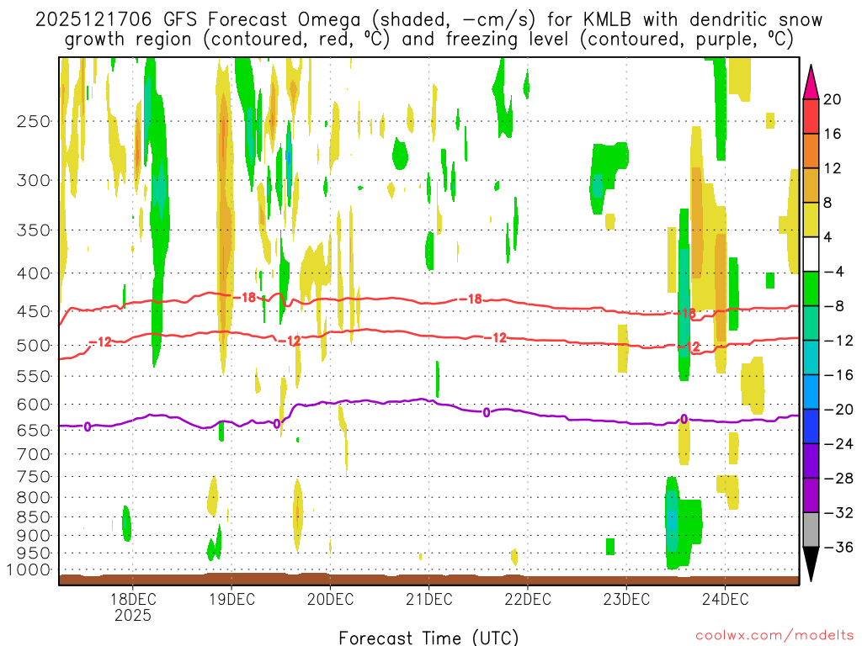The width and height of the screenshot is (862, 646).
Task: Click the 2025 year label under 18DEC
Action: point(132,615)
